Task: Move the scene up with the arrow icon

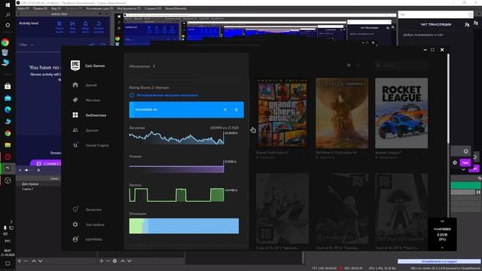Action: [34, 261]
